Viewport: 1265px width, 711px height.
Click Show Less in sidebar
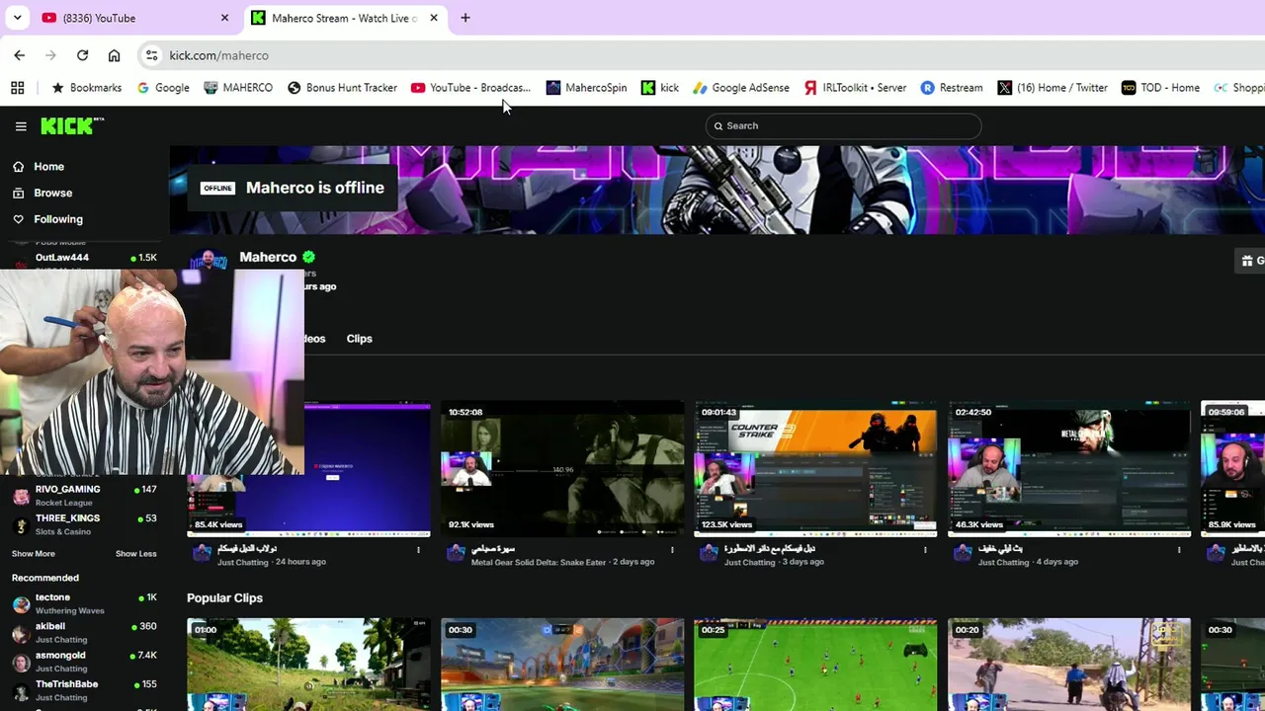tap(135, 554)
